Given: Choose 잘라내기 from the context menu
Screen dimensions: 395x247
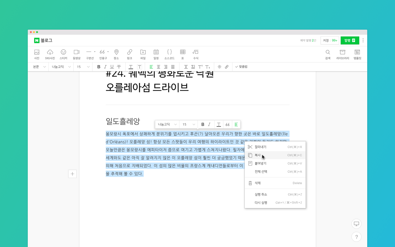Looking at the screenshot, I should pyautogui.click(x=275, y=147).
